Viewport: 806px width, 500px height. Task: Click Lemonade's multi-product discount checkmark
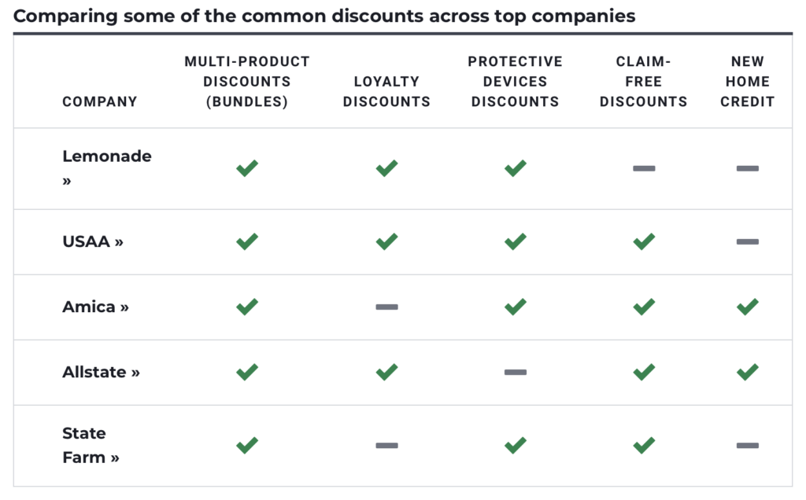247,168
